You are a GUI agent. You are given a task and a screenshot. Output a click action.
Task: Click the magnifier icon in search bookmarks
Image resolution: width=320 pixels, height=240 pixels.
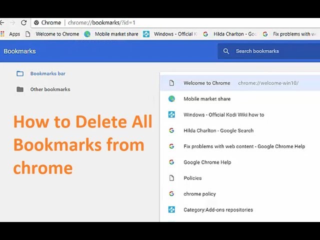(226, 51)
